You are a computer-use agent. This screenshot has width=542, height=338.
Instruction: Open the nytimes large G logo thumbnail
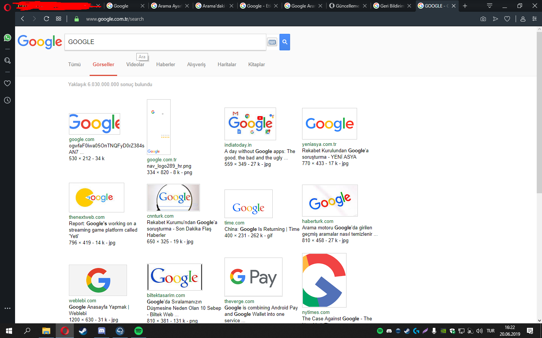coord(324,280)
